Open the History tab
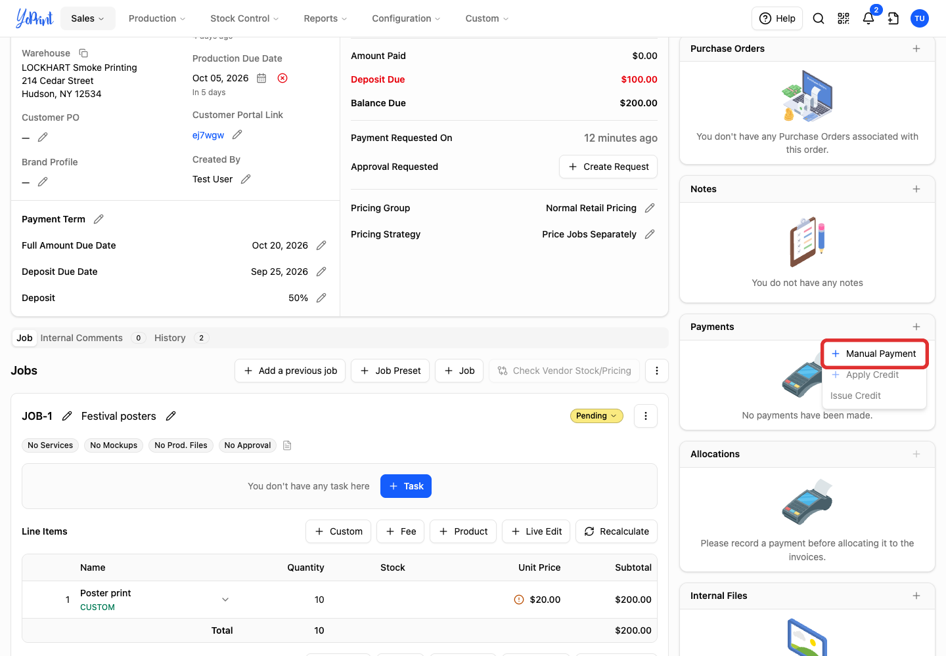Viewport: 946px width, 656px height. (170, 338)
